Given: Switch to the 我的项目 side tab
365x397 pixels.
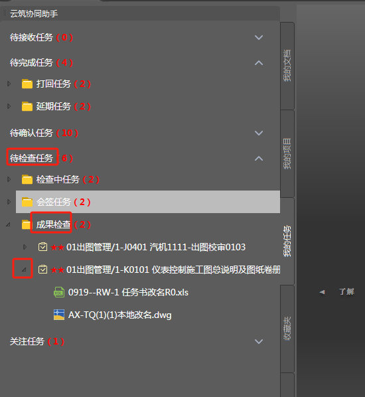Looking at the screenshot, I should [x=287, y=153].
